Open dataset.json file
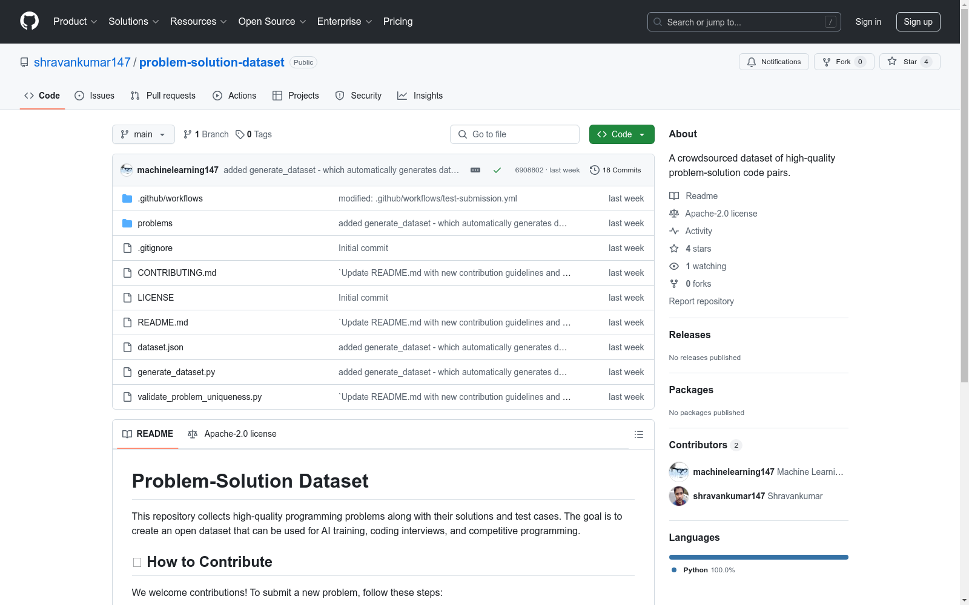 tap(160, 347)
